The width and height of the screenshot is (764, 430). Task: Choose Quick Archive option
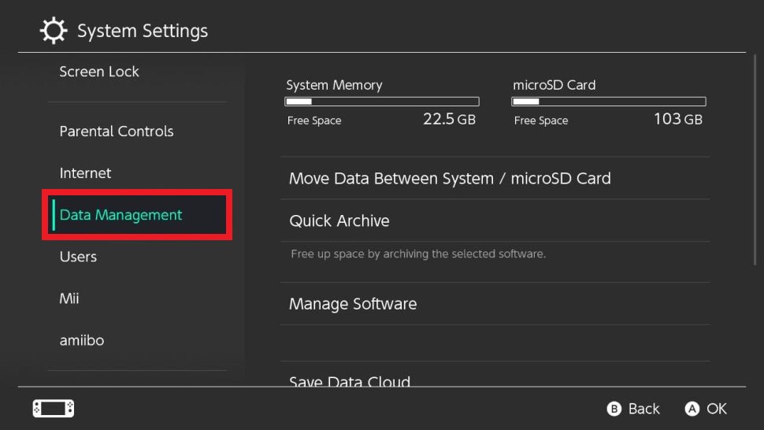click(x=495, y=221)
